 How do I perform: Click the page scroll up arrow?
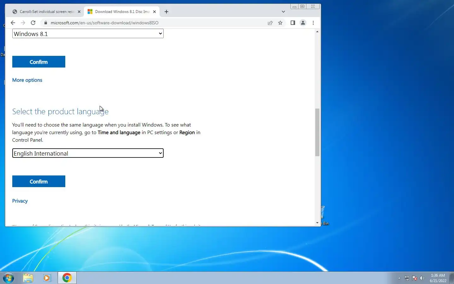click(317, 32)
